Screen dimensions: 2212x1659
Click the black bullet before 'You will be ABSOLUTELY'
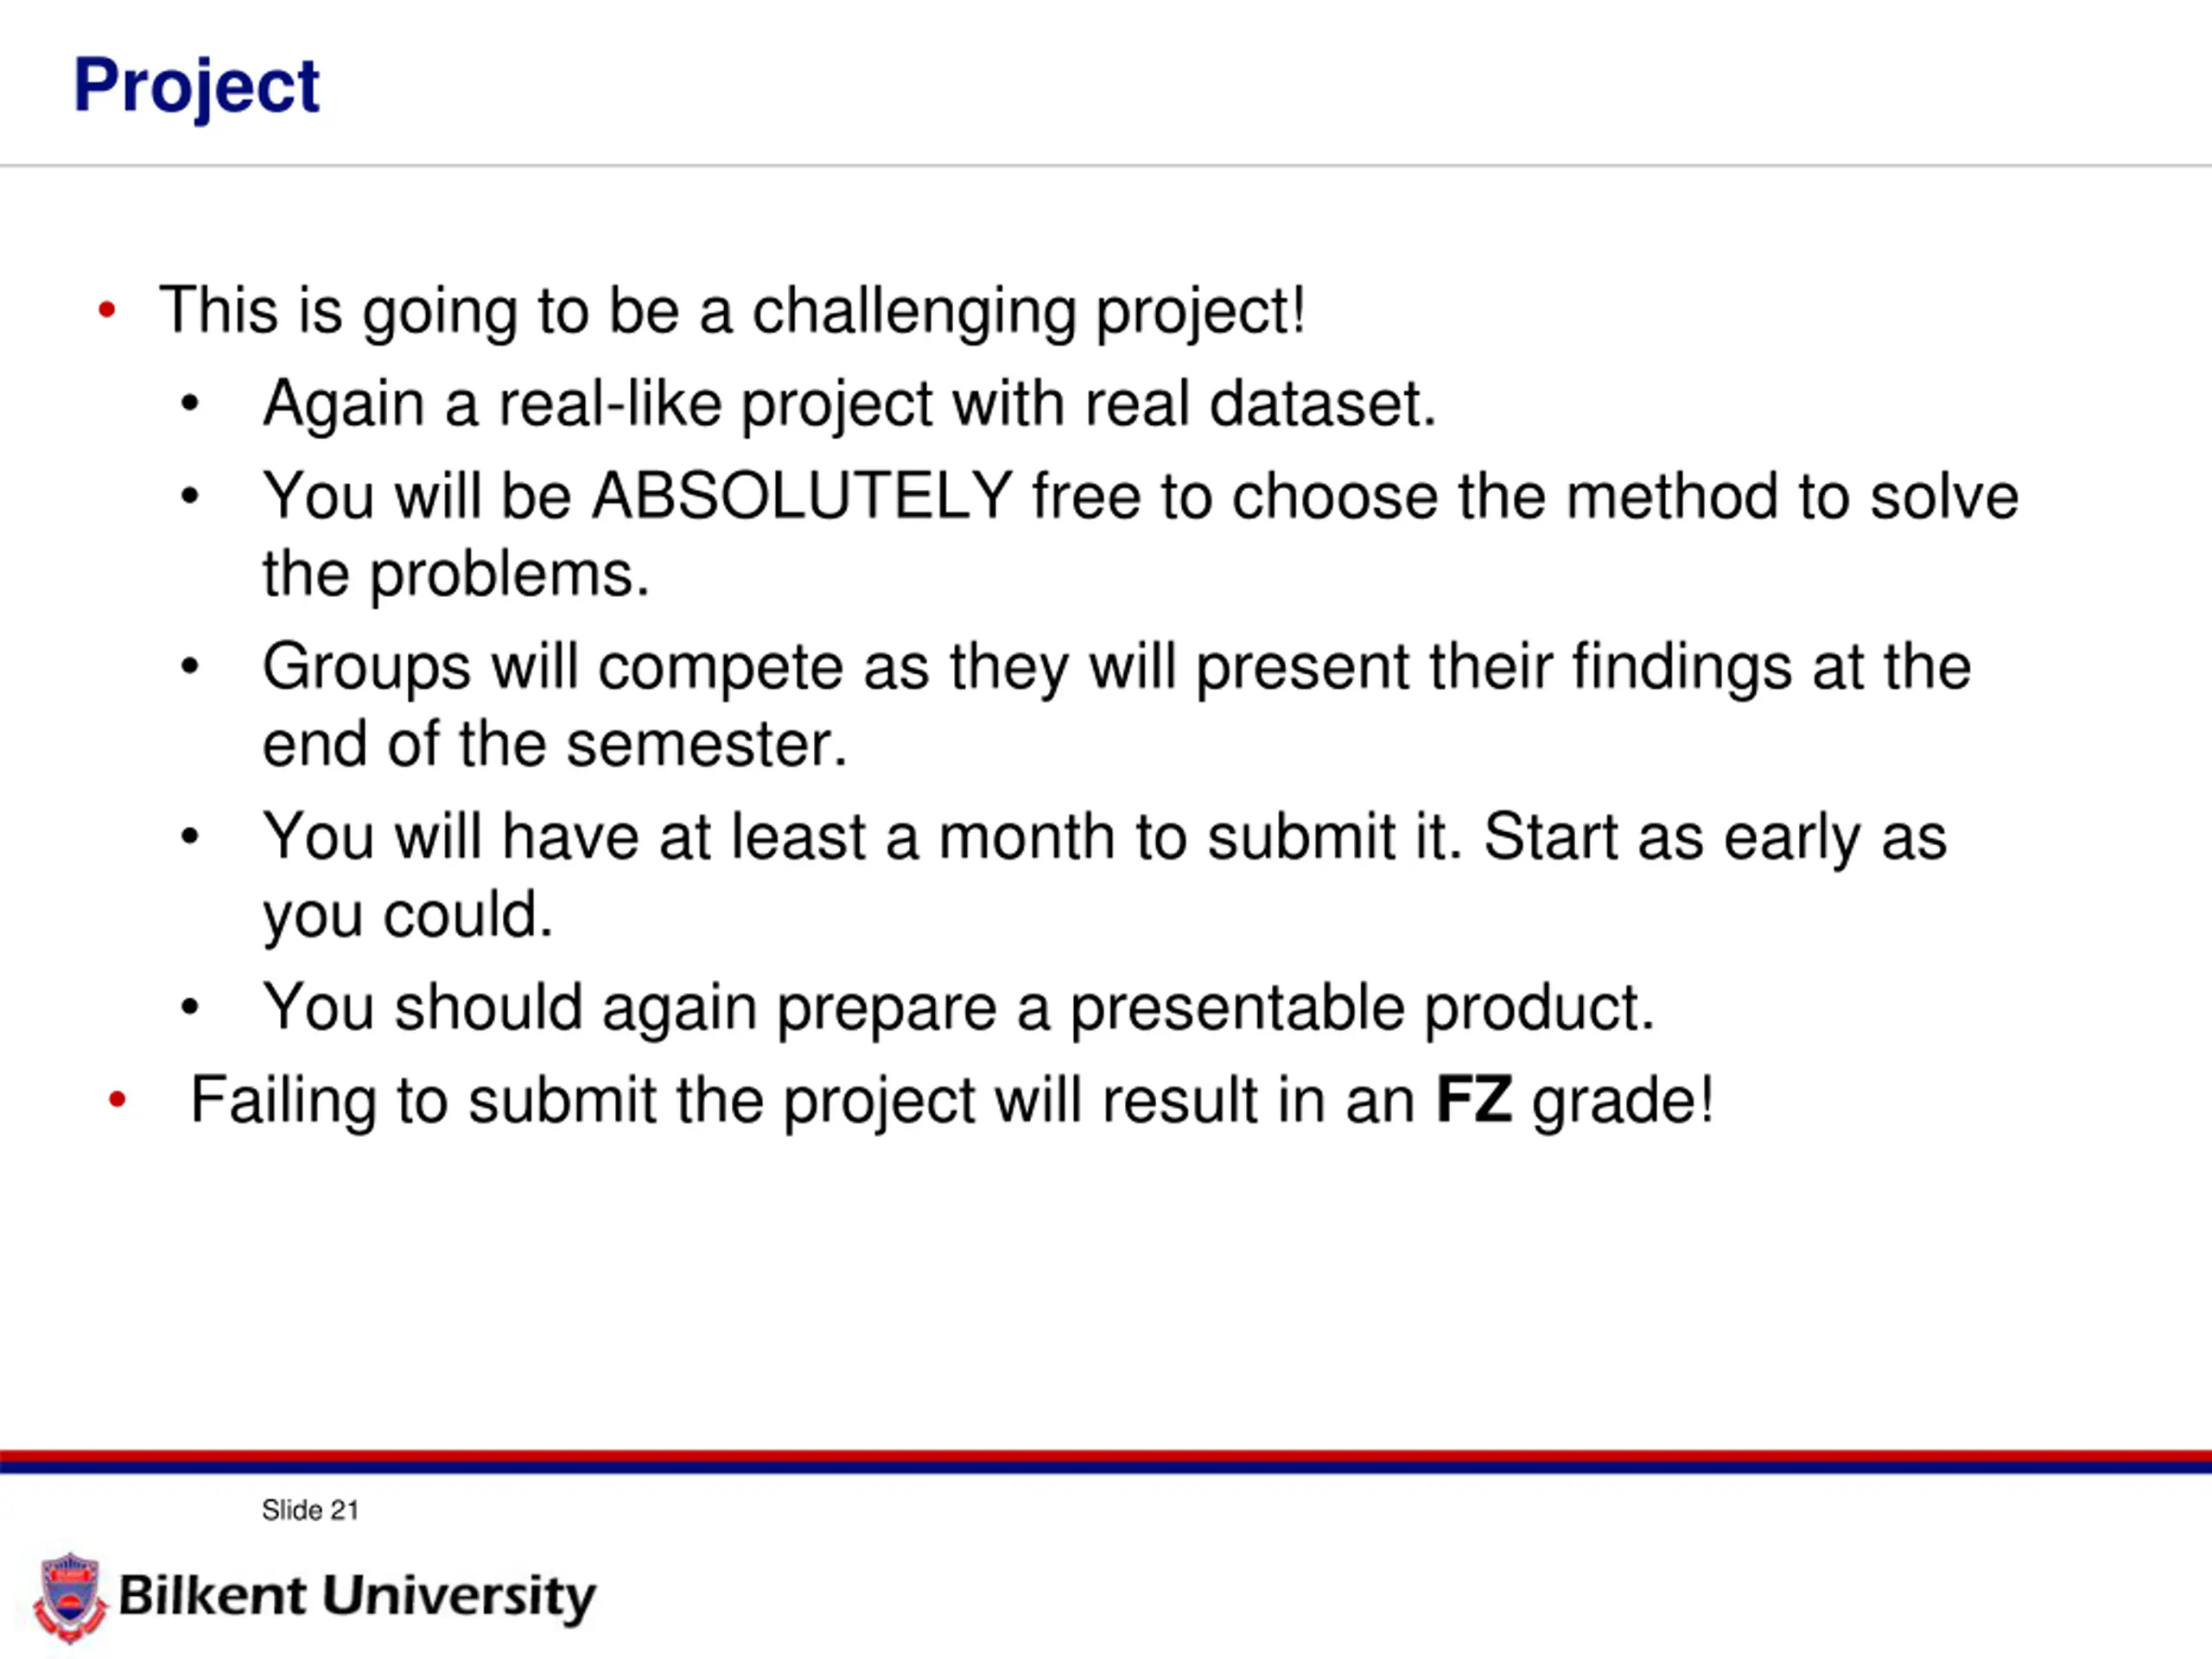(x=190, y=496)
